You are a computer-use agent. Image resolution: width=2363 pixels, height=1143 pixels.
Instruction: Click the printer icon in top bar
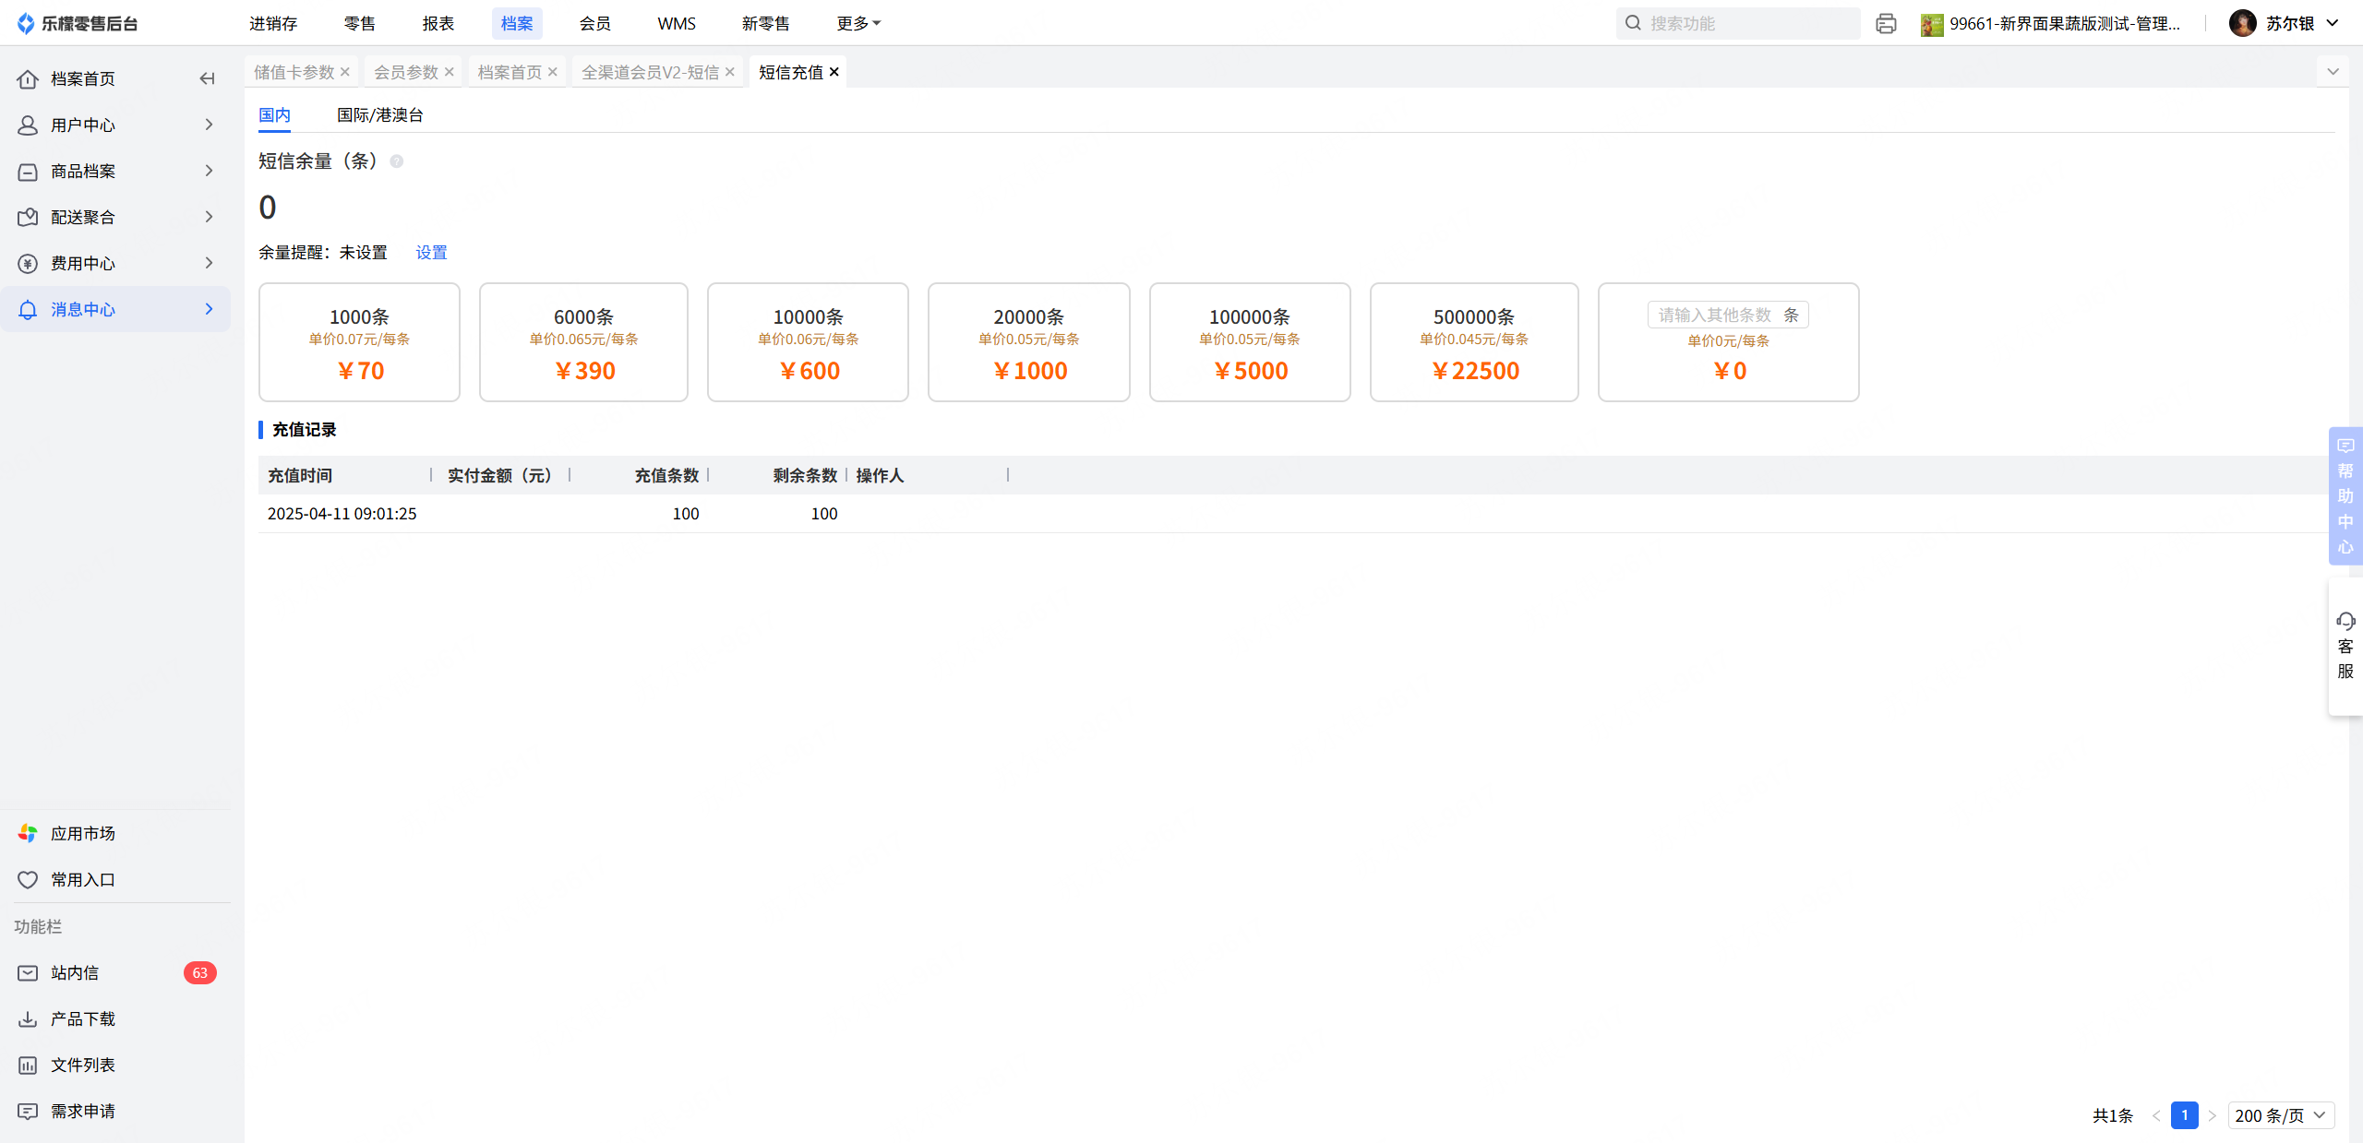(x=1886, y=24)
